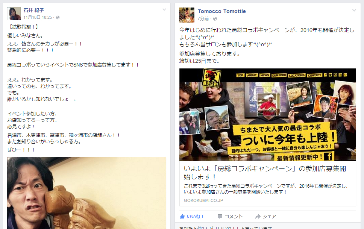Open the dropdown arrow on Tomocco Tomottie's post
This screenshot has height=229, width=364.
[x=354, y=11]
